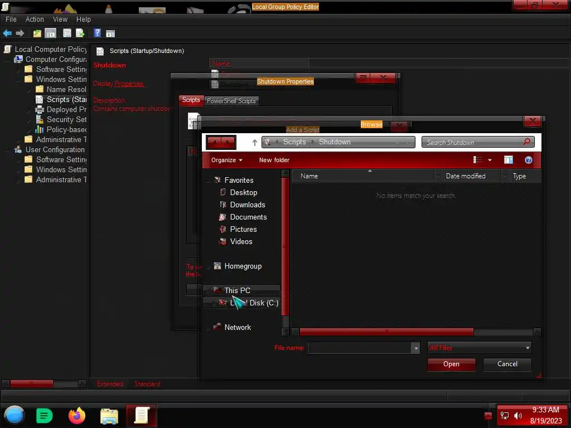Image resolution: width=571 pixels, height=428 pixels.
Task: Select Desktop under Favorites
Action: point(243,192)
